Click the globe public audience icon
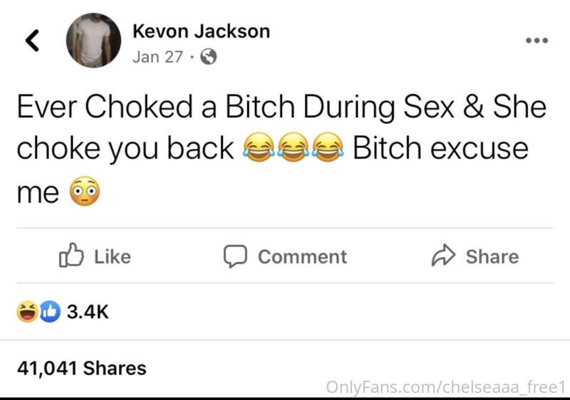 pyautogui.click(x=209, y=57)
